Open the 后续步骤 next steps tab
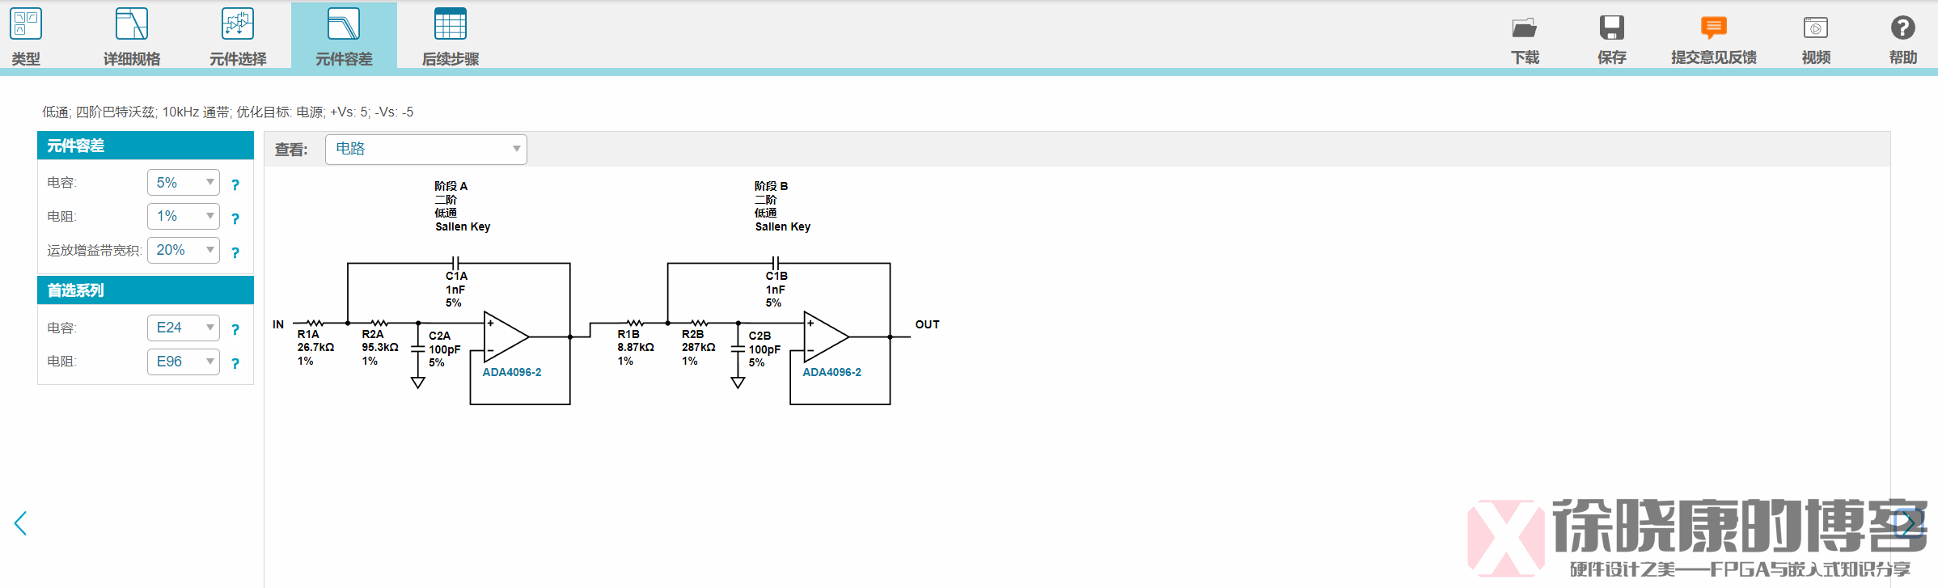 click(x=451, y=36)
